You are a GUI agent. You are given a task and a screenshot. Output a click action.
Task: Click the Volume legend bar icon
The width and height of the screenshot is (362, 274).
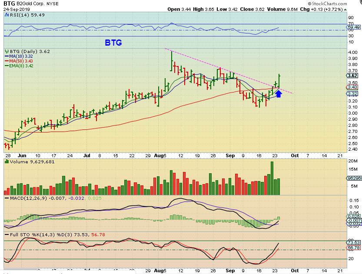(x=7, y=162)
